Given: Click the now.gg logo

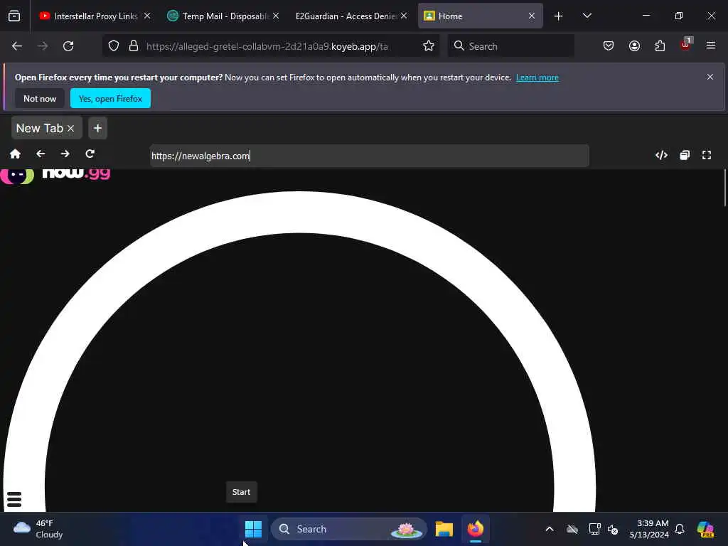Looking at the screenshot, I should click(55, 175).
